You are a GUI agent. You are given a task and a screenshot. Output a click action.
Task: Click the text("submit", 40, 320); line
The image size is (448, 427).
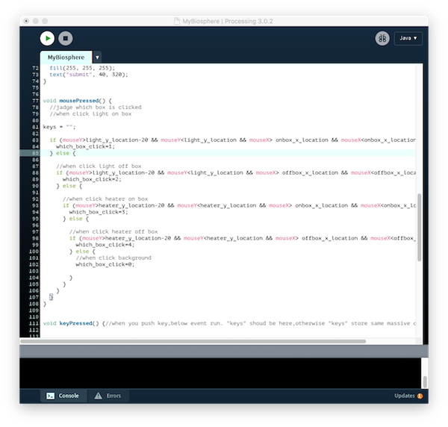[x=89, y=75]
